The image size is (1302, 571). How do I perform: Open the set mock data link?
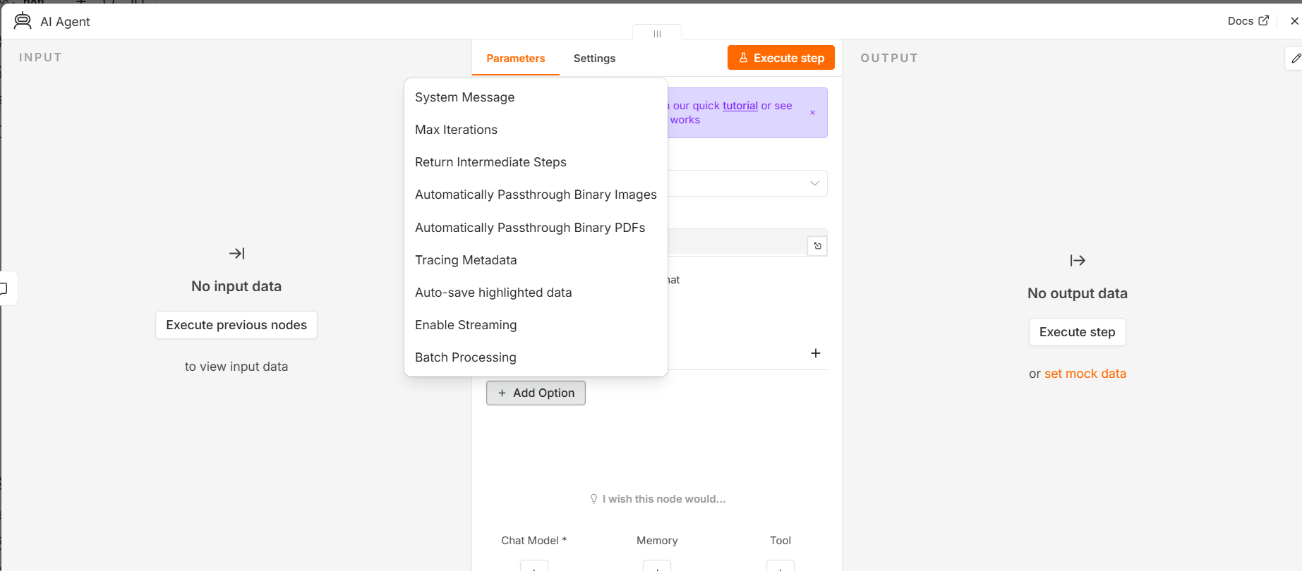pyautogui.click(x=1085, y=374)
